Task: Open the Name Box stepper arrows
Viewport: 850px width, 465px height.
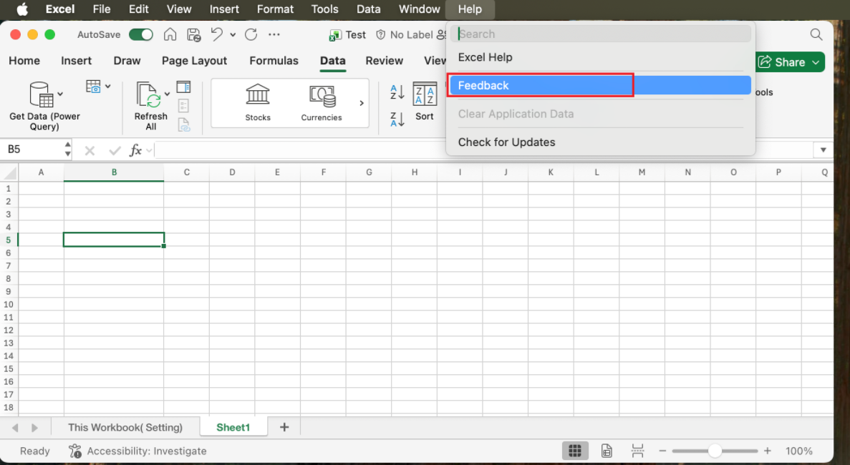Action: [x=68, y=150]
